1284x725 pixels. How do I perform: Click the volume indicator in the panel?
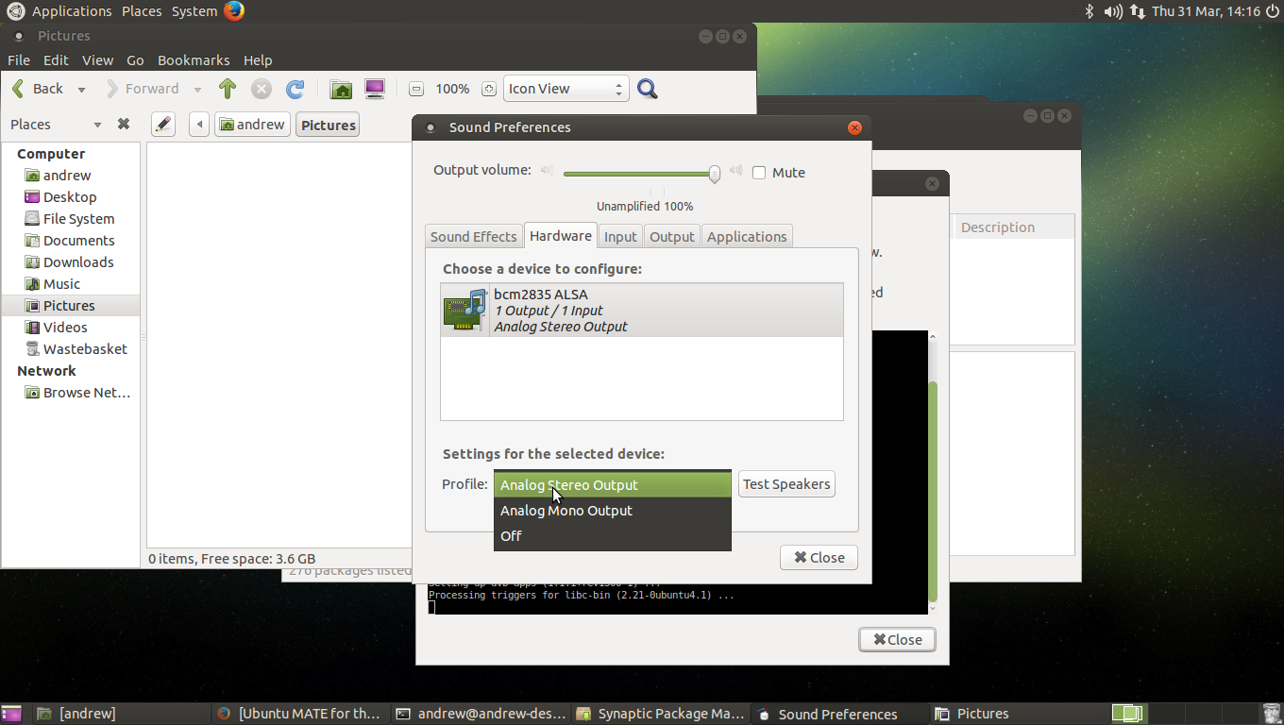coord(1113,11)
